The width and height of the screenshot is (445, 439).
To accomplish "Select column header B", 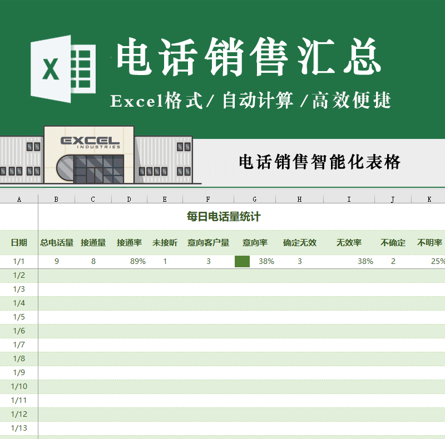I will pyautogui.click(x=56, y=198).
